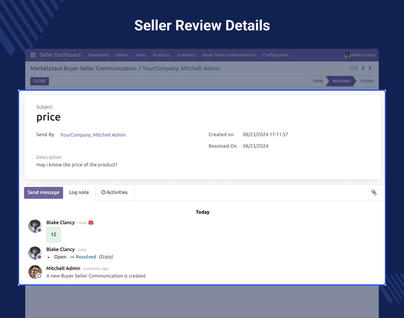Open the Configuration menu
Image resolution: width=404 pixels, height=318 pixels.
276,55
